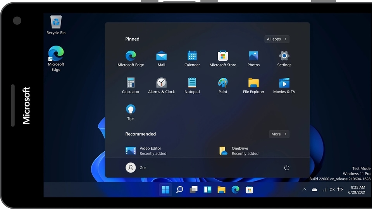The width and height of the screenshot is (372, 209).
Task: Open Recycle Bin on desktop
Action: 56,25
